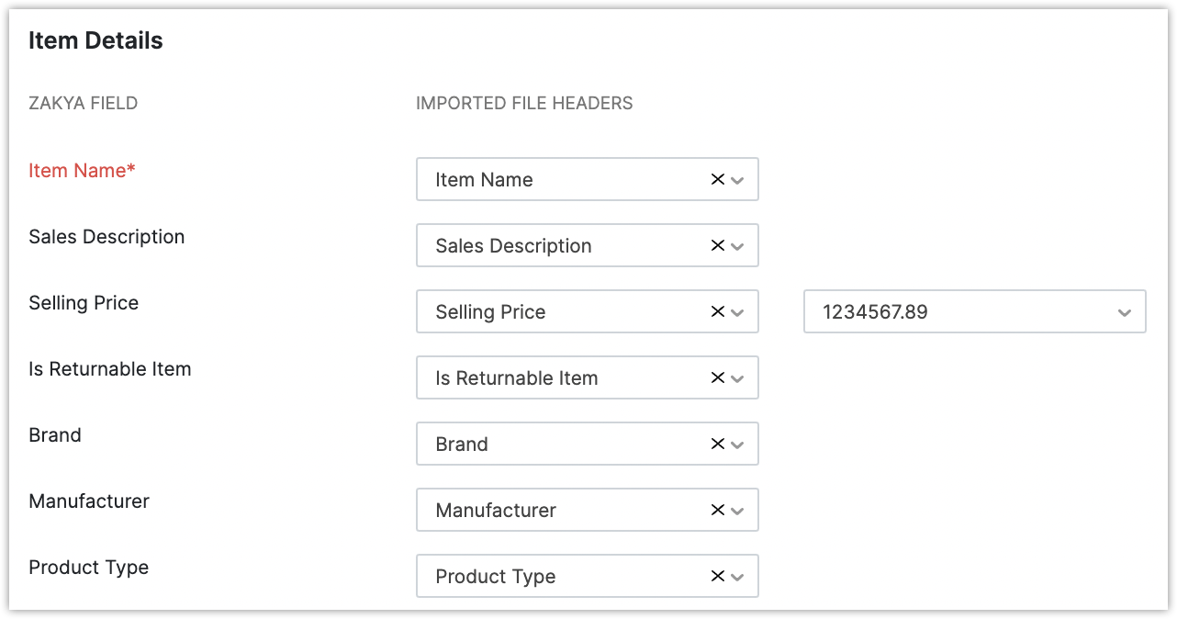Remove the Selling Price mapping selection
The image size is (1177, 619).
(718, 312)
